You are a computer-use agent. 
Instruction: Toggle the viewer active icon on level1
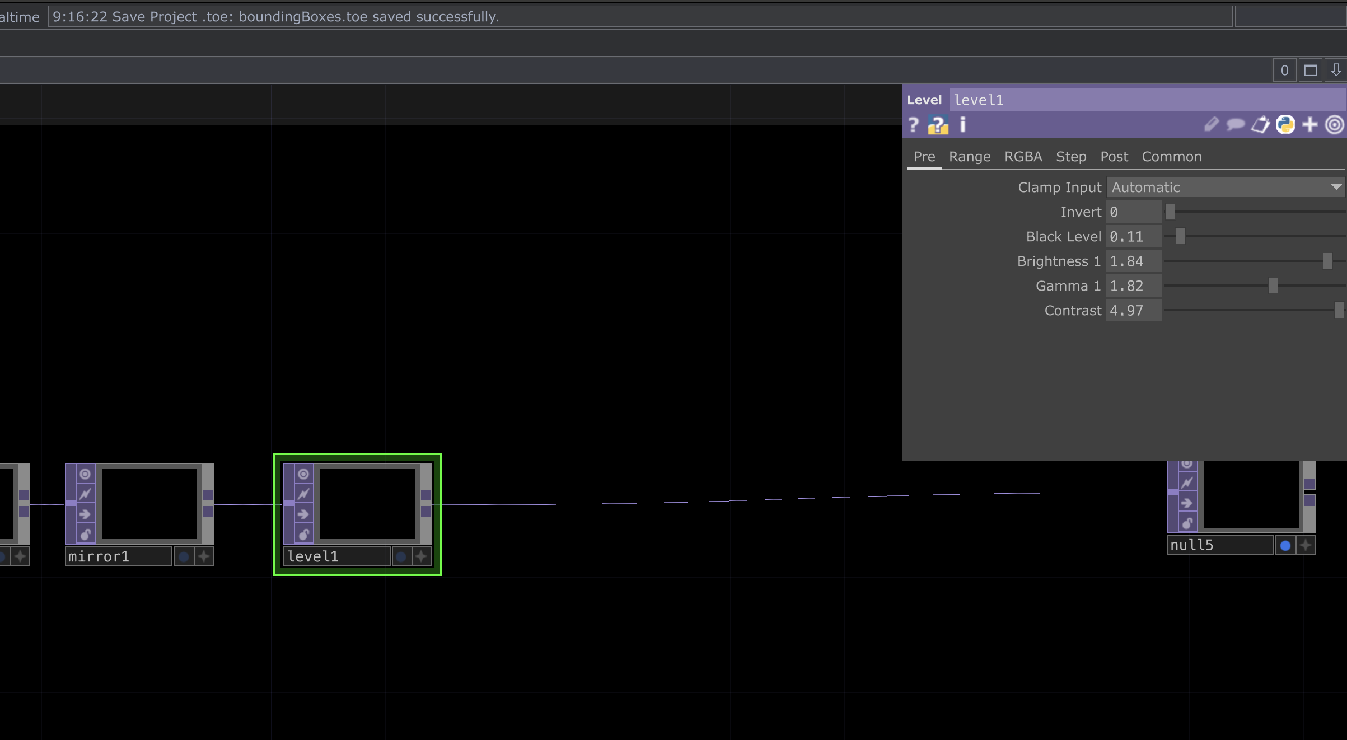pyautogui.click(x=303, y=474)
